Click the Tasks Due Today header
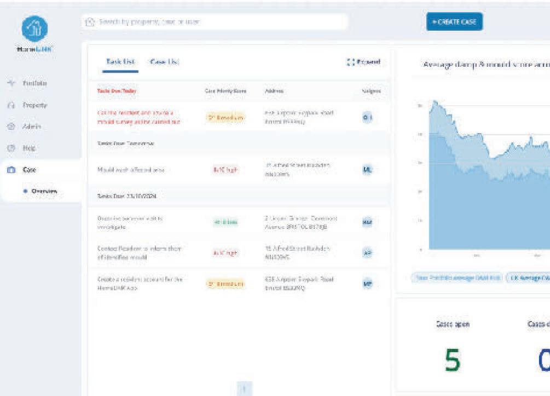Image resolution: width=550 pixels, height=396 pixels. pos(117,91)
